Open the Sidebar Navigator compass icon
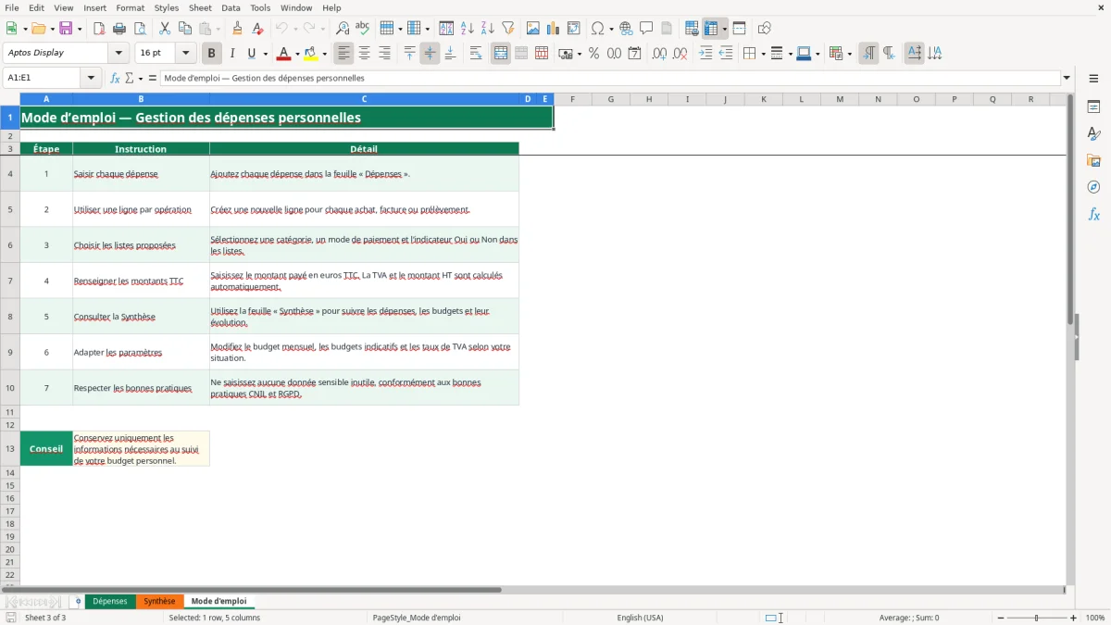Viewport: 1111px width, 625px height. [1093, 187]
